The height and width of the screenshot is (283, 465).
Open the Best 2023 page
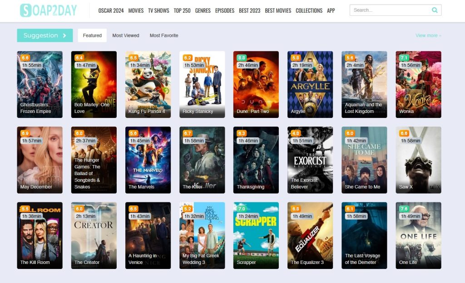[x=250, y=10]
